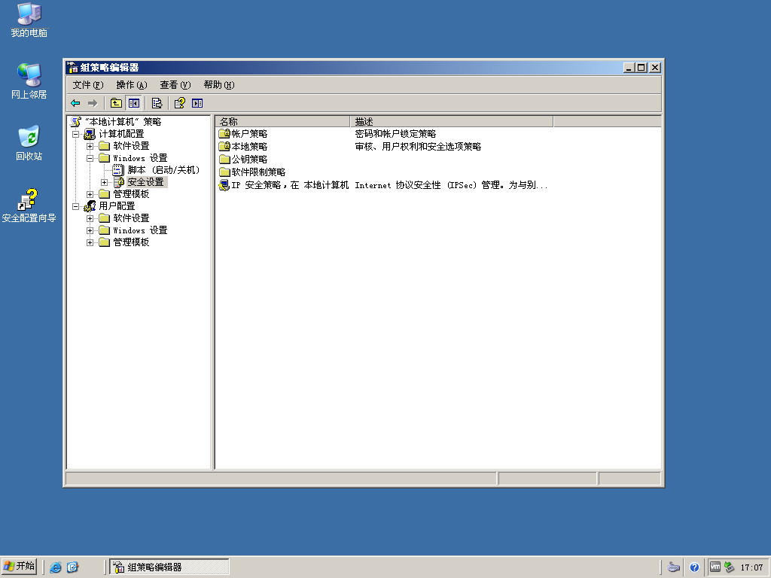Toggle the console tree show/hide icon
771x578 pixels.
coord(134,103)
